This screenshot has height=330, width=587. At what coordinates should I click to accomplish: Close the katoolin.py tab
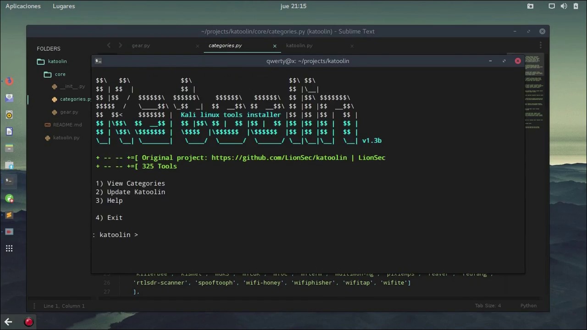(352, 46)
